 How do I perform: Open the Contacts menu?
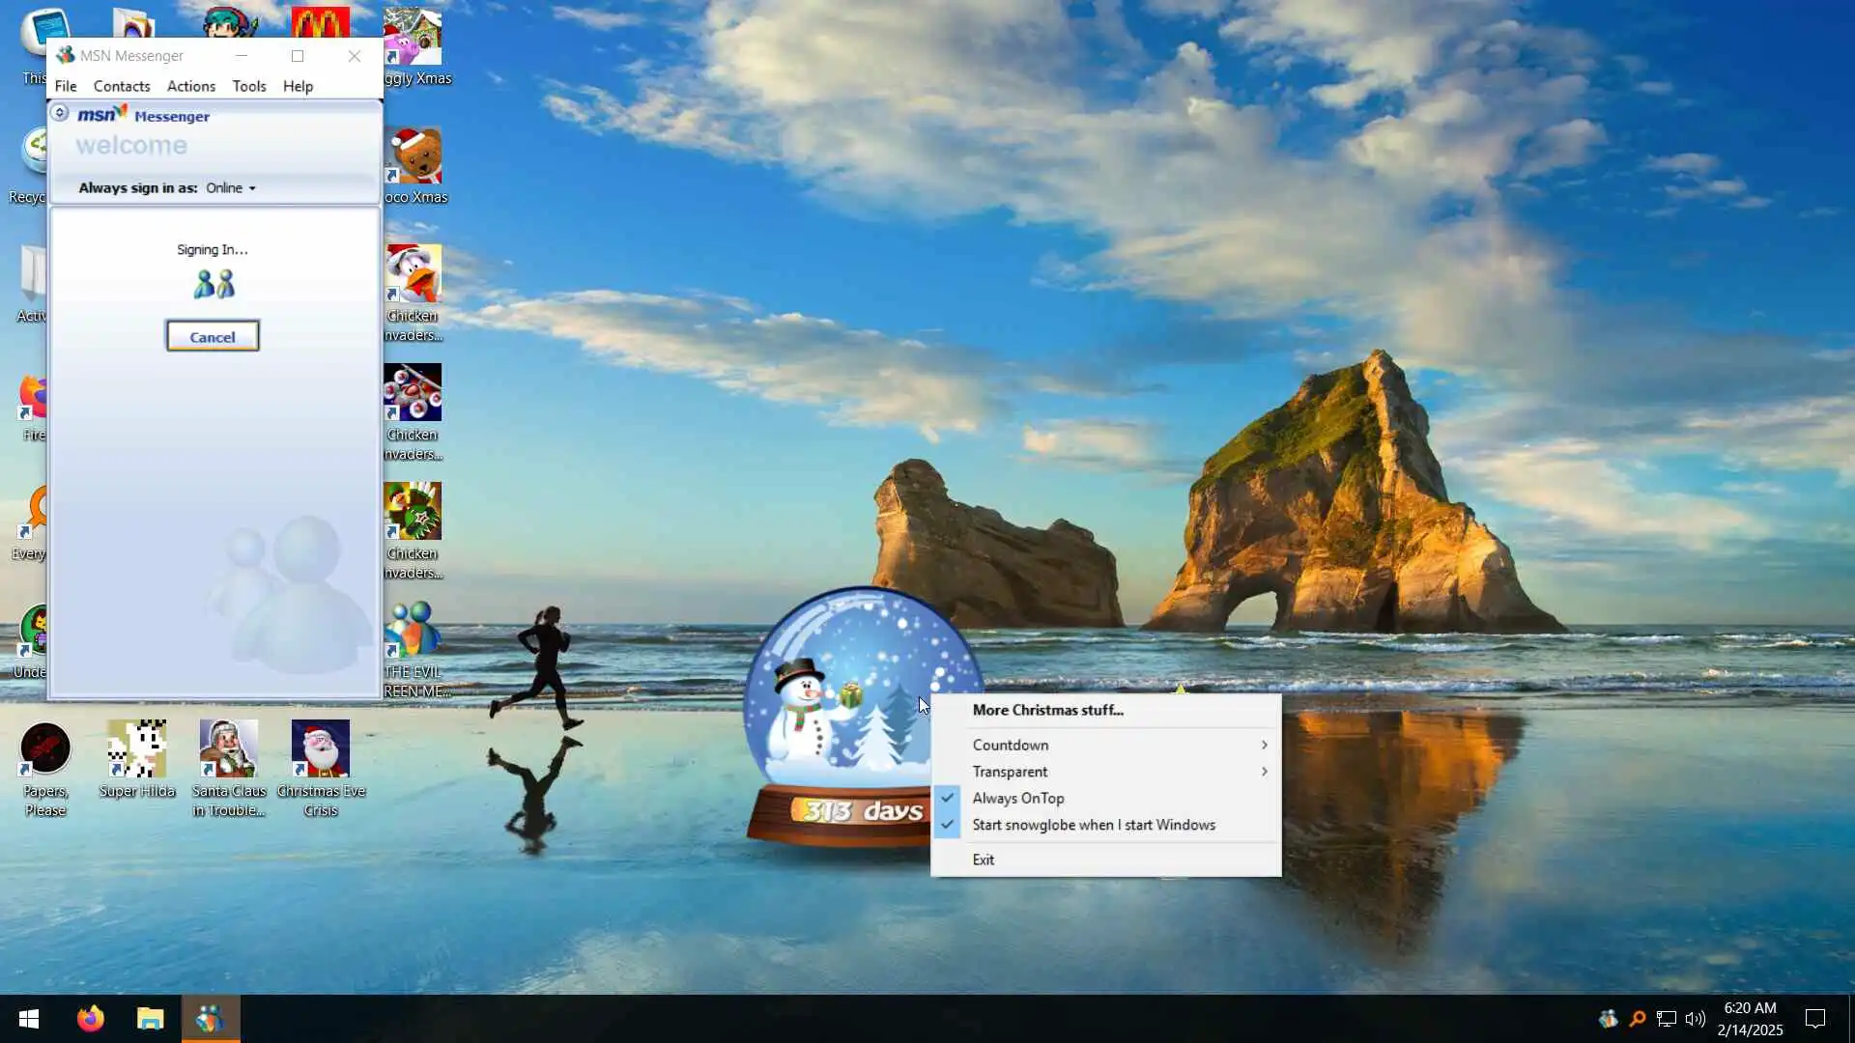121,86
